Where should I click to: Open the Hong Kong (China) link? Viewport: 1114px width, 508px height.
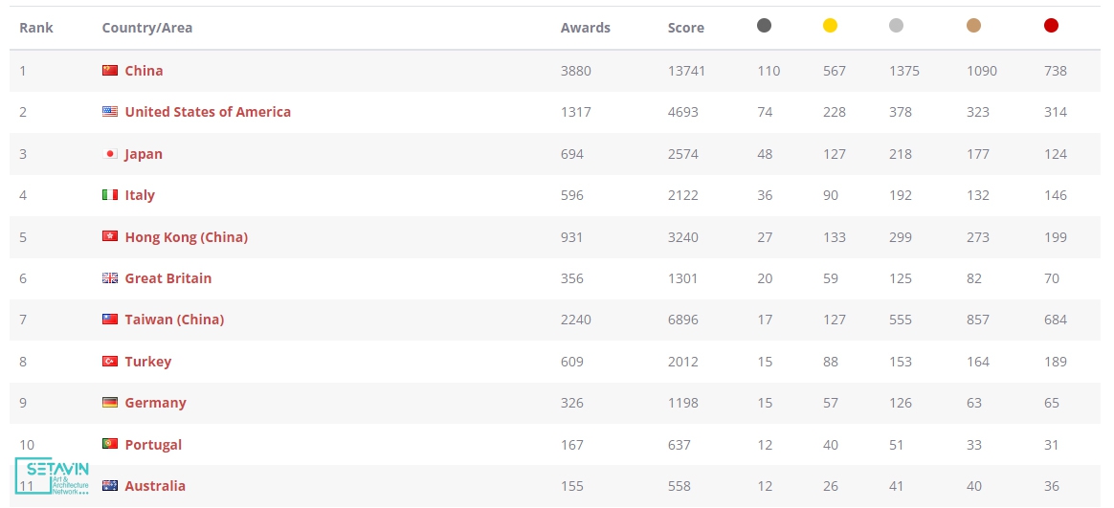click(186, 237)
